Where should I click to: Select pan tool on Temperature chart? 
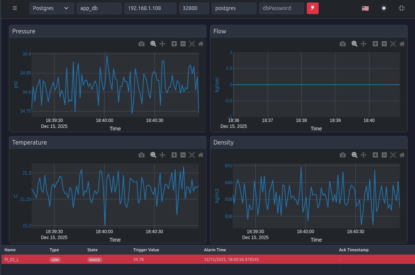coord(162,155)
